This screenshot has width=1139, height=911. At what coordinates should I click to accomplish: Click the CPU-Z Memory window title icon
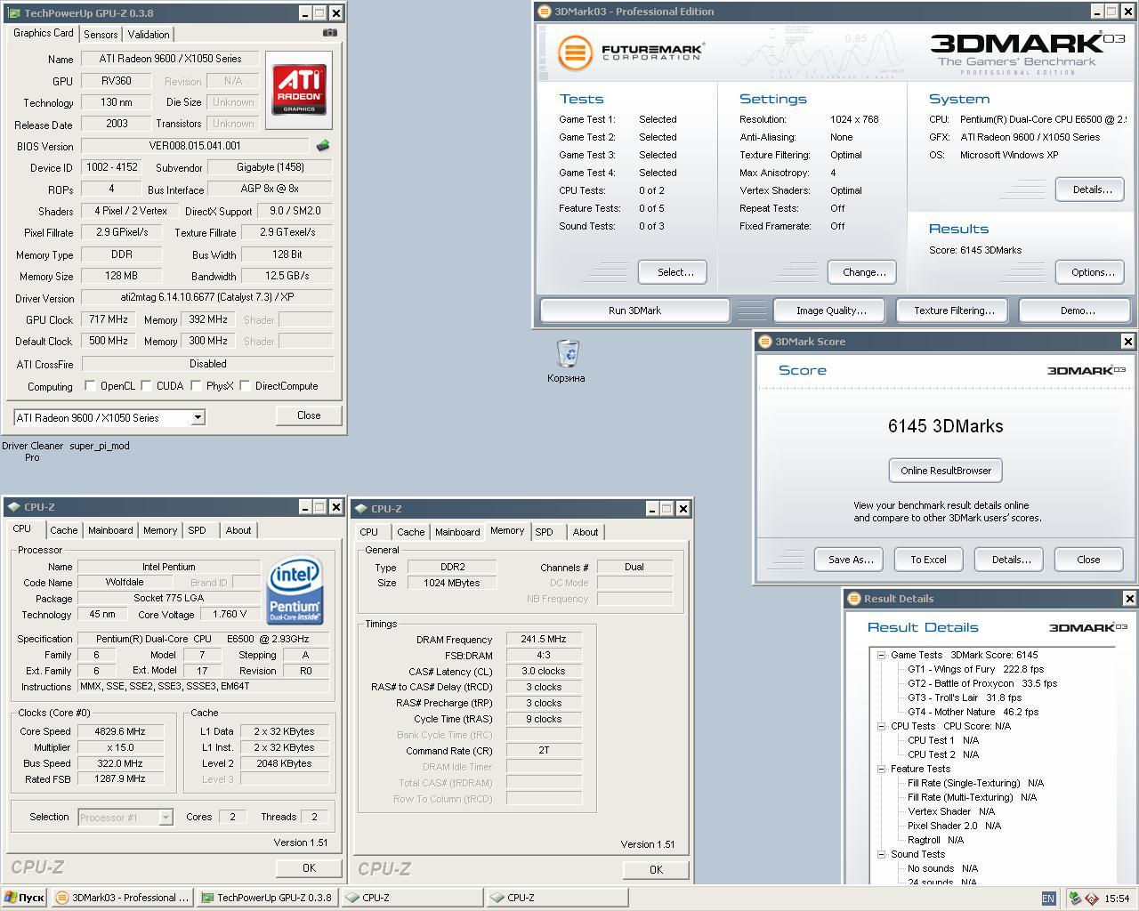coord(360,509)
